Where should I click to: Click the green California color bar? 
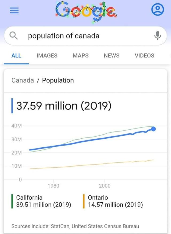[x=12, y=201]
